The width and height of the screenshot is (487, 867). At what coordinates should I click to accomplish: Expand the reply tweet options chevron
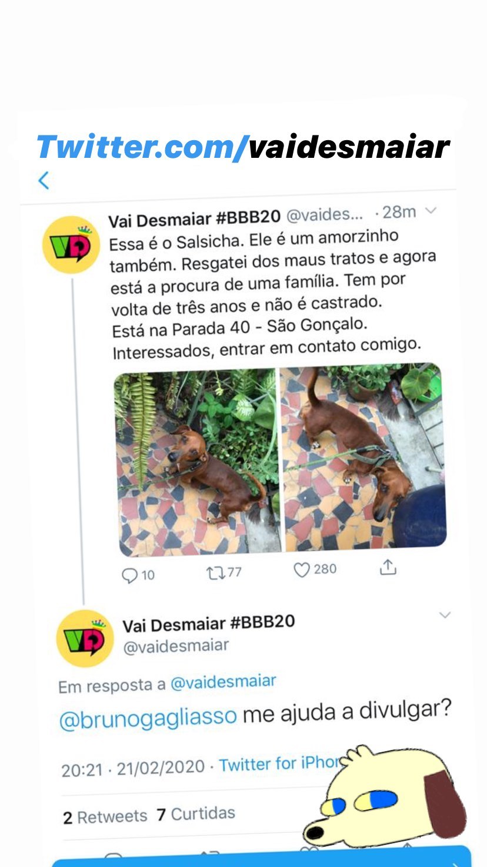coord(445,615)
